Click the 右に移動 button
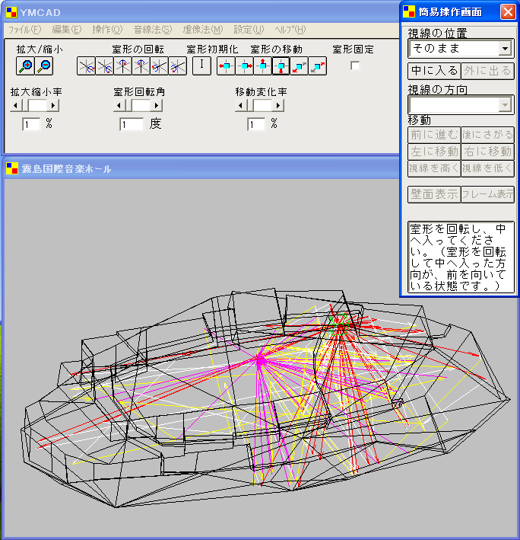The width and height of the screenshot is (520, 540). click(x=487, y=152)
